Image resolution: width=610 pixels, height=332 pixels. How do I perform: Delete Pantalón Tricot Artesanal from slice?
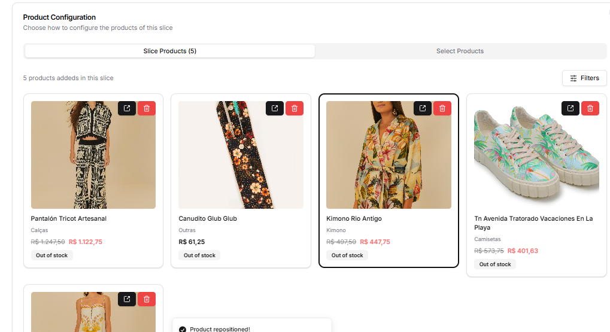coord(147,108)
